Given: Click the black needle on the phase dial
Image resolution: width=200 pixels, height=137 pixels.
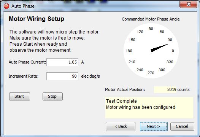Looking at the screenshot, I should 160,48.
